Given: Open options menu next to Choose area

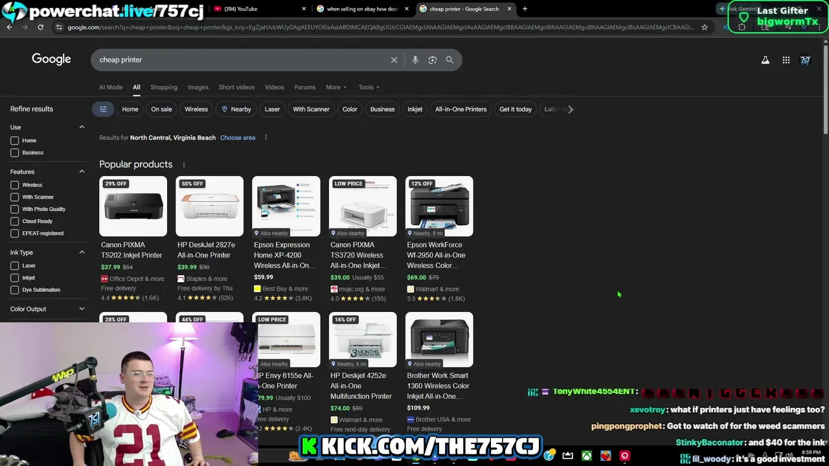Looking at the screenshot, I should coord(266,137).
